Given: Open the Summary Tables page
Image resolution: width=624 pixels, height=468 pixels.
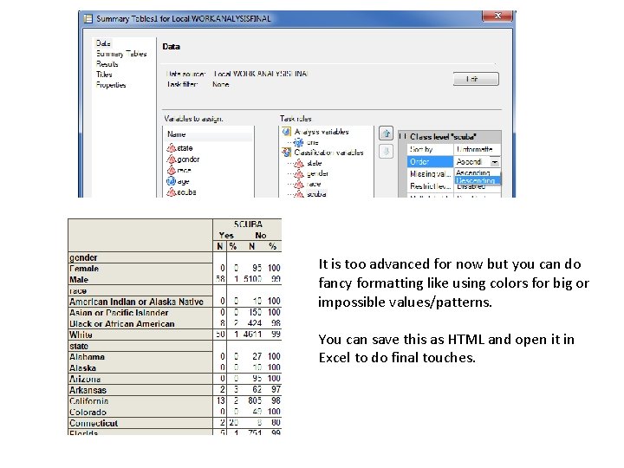Looking at the screenshot, I should pyautogui.click(x=121, y=54).
